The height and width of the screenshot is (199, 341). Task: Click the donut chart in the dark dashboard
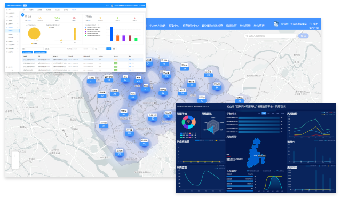point(188,122)
